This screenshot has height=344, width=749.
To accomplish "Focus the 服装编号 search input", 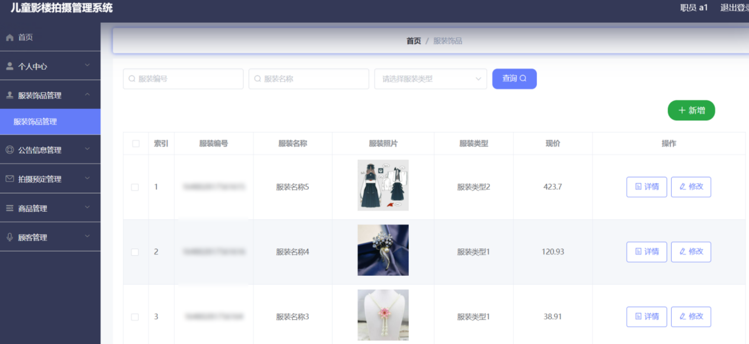I will click(183, 79).
